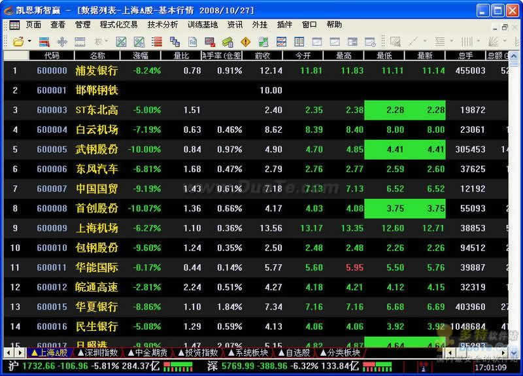Click the grayed fan lines tool icon
523x376 pixels.
coord(493,42)
